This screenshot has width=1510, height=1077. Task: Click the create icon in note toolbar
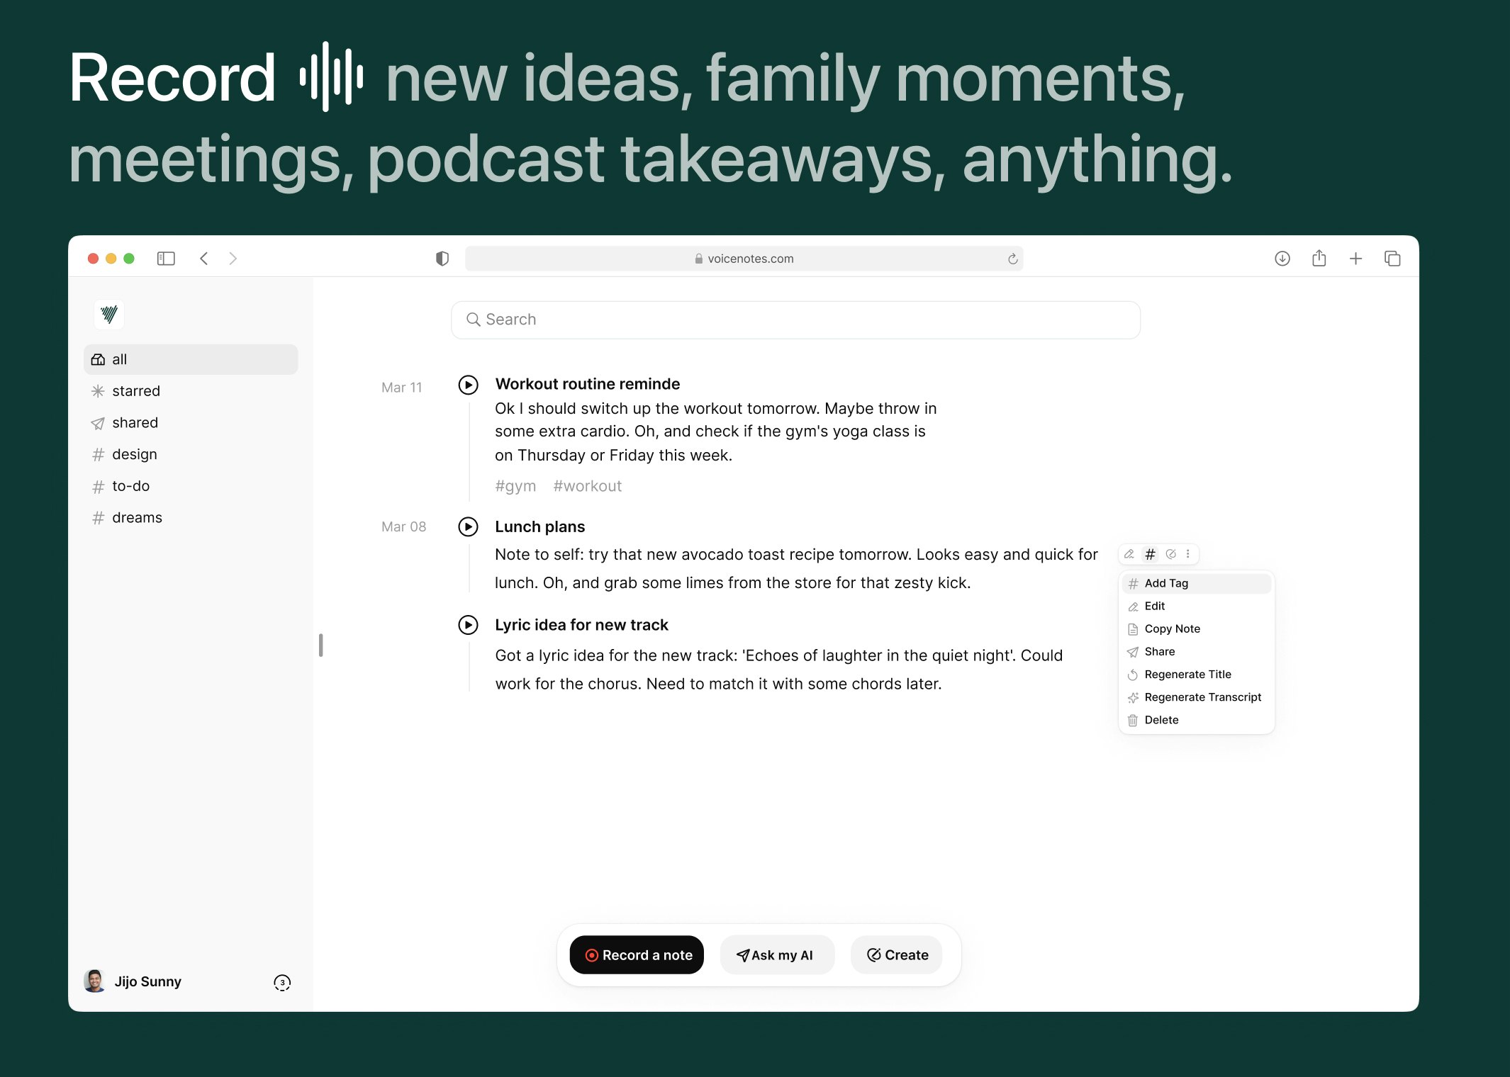[x=1170, y=554]
